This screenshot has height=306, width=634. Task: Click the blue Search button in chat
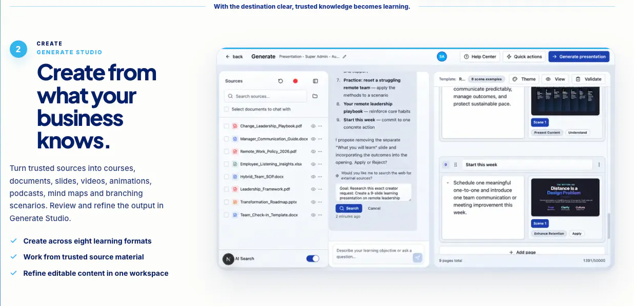click(x=349, y=208)
